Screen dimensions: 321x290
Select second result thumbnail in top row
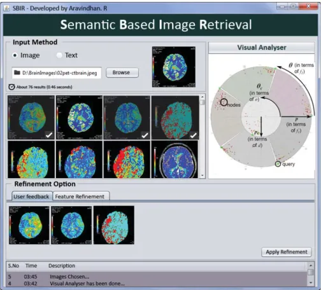pos(79,118)
